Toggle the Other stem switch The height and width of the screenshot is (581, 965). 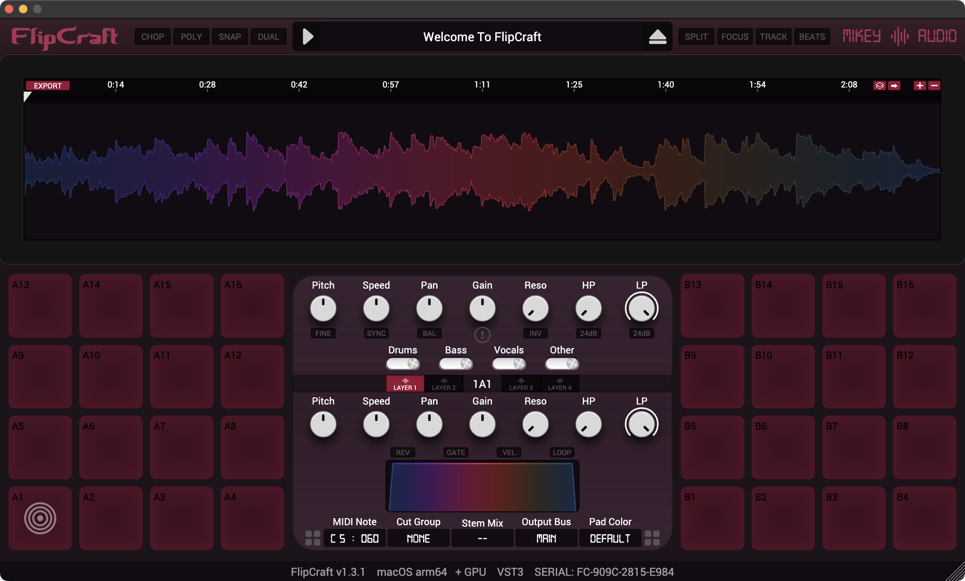click(x=562, y=363)
